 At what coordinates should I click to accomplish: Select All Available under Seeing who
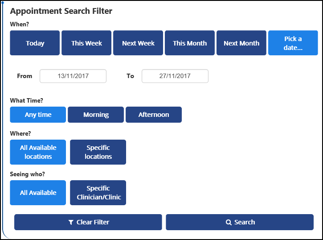38,193
